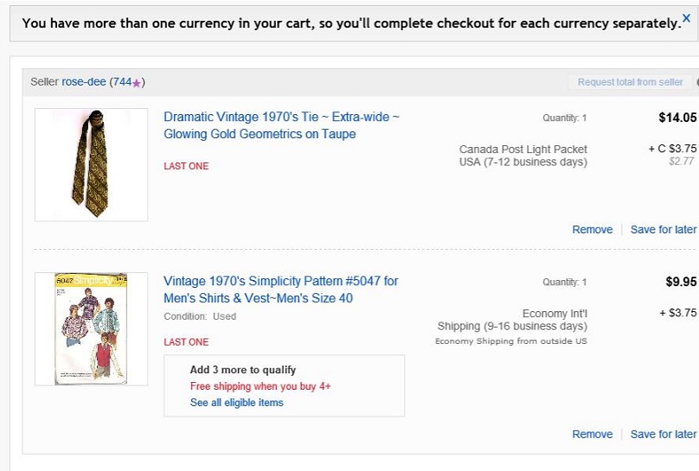This screenshot has width=699, height=471.
Task: Click the $14.05 tie price
Action: (677, 118)
